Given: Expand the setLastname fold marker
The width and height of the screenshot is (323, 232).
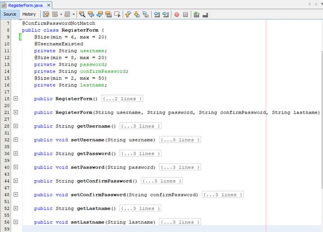Looking at the screenshot, I should coord(16,222).
